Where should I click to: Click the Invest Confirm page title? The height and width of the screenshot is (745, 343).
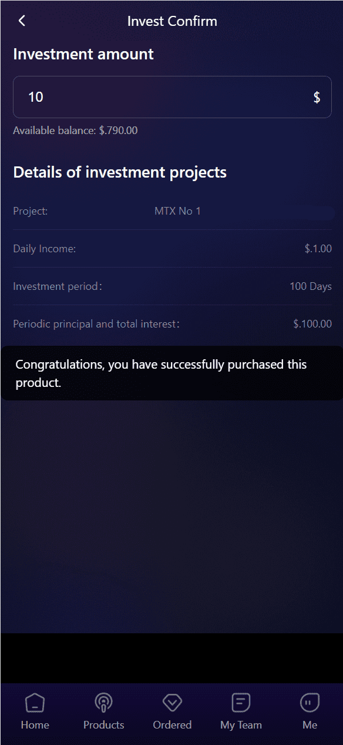tap(172, 21)
